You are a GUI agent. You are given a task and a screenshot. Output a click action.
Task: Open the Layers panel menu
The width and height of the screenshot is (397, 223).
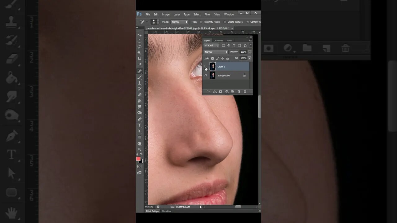(x=250, y=40)
